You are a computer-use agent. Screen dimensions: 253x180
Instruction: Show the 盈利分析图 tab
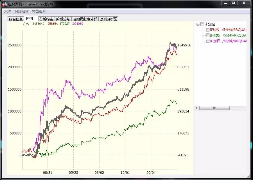[109, 19]
